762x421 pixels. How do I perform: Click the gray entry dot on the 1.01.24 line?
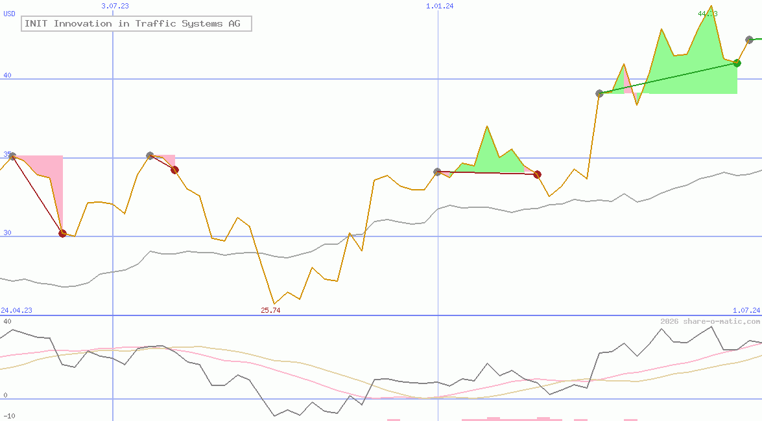(x=437, y=172)
